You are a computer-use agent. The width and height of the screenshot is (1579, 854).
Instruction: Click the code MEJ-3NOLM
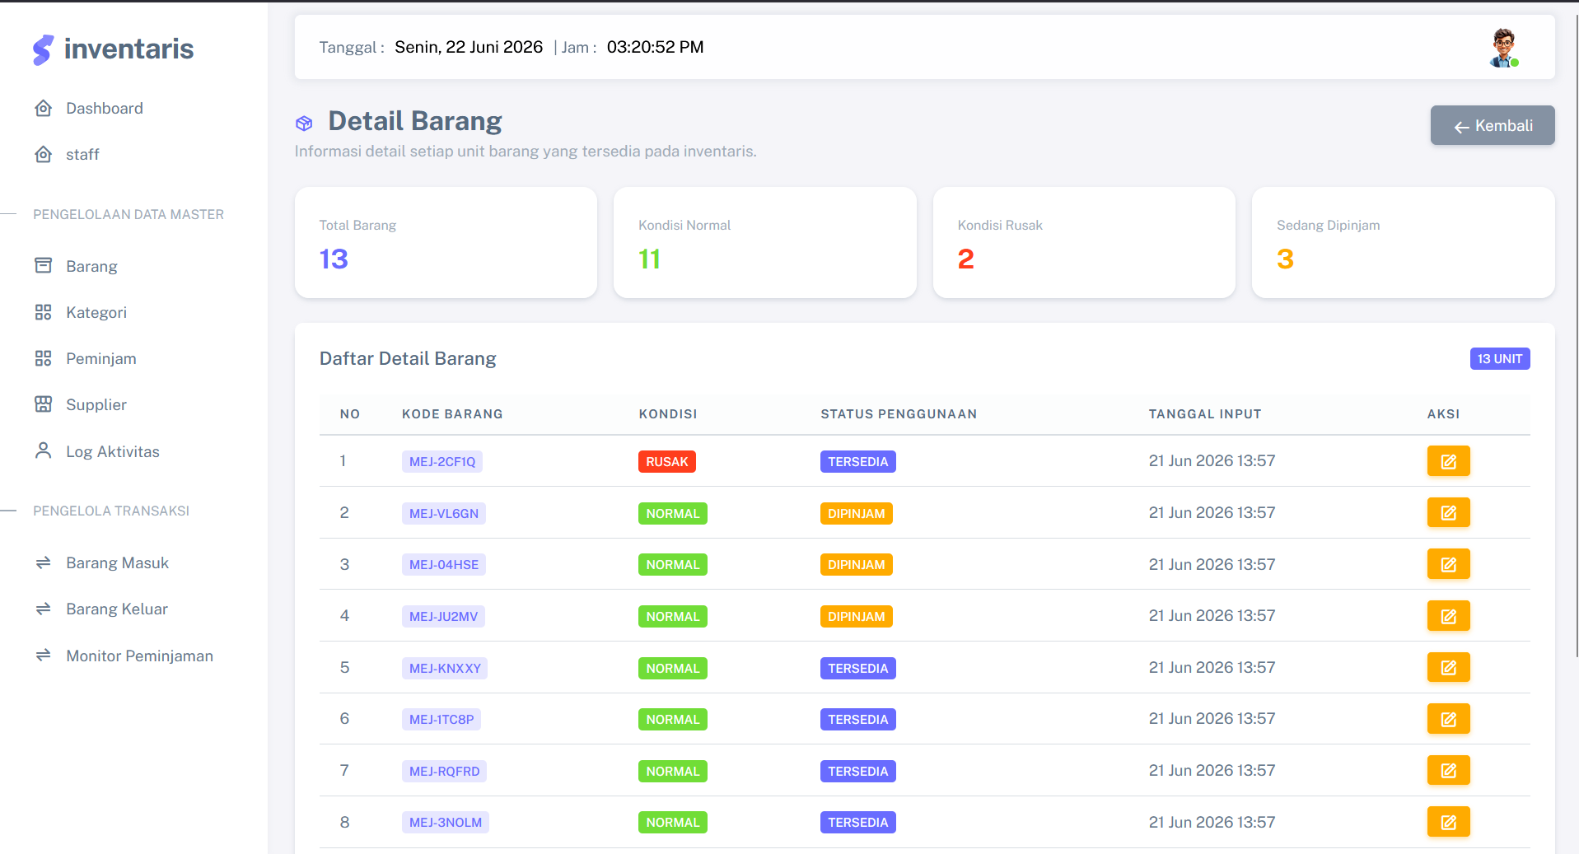click(x=446, y=822)
